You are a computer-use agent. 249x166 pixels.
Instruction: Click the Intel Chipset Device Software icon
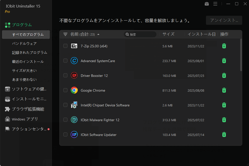tap(74, 105)
